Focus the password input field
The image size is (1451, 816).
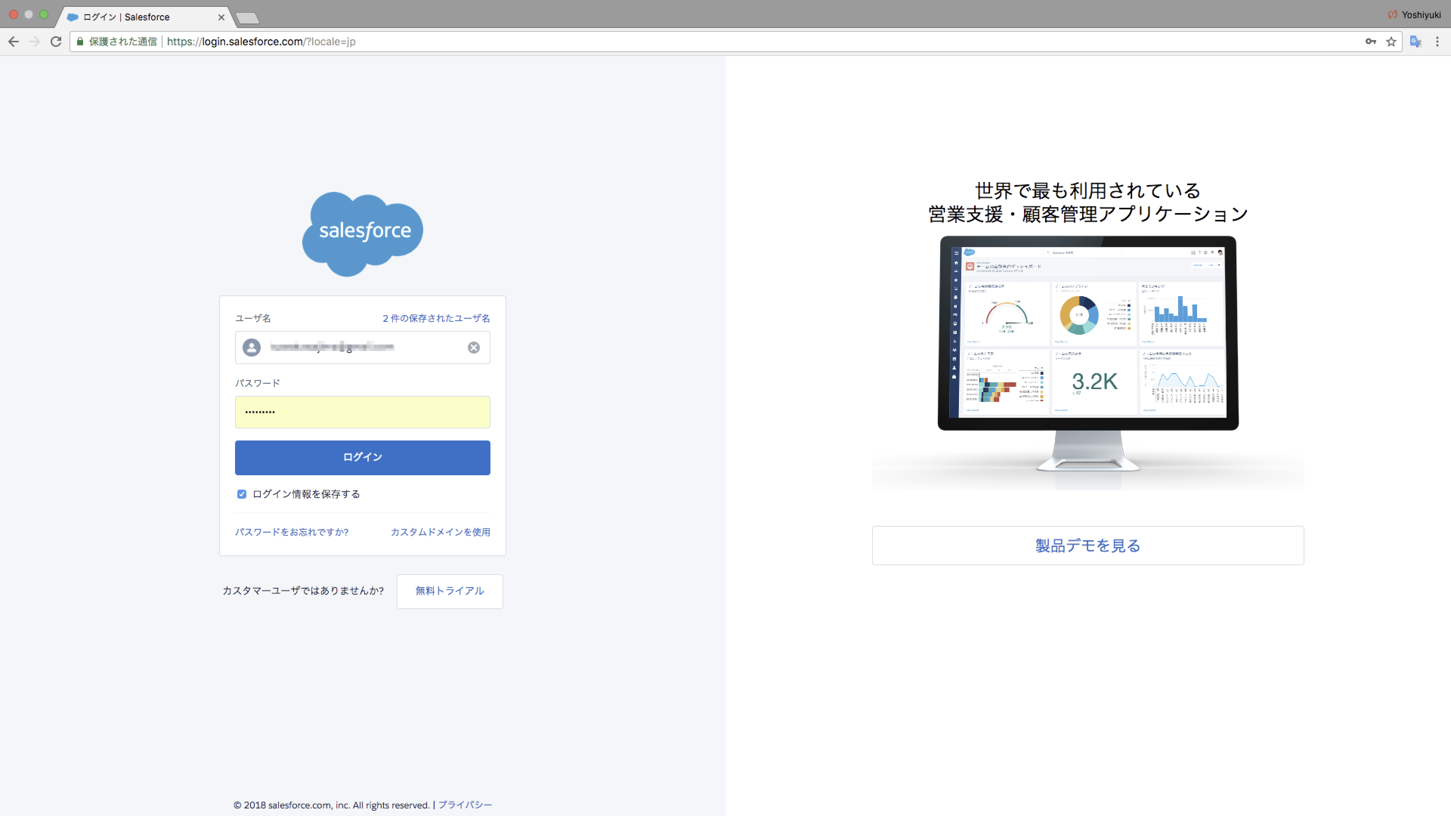[362, 412]
